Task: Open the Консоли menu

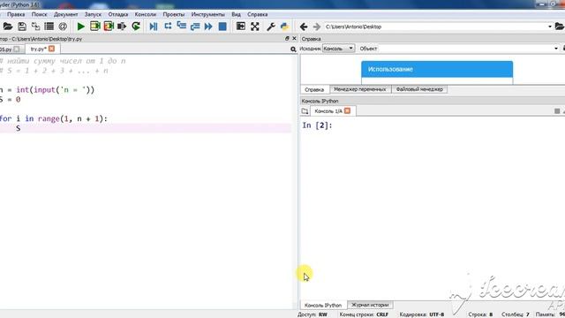Action: 146,14
